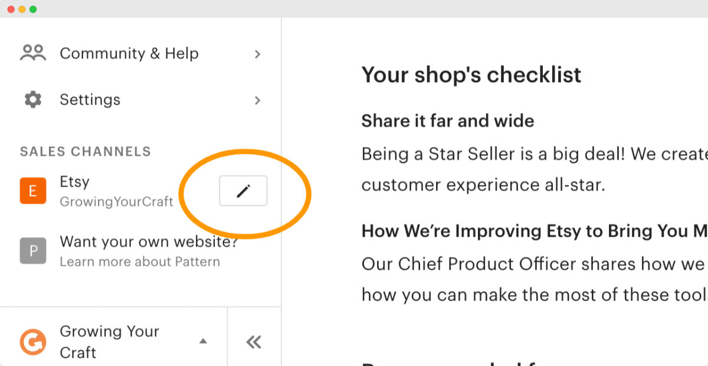The width and height of the screenshot is (708, 366).
Task: Expand the Community & Help section
Action: pyautogui.click(x=257, y=54)
